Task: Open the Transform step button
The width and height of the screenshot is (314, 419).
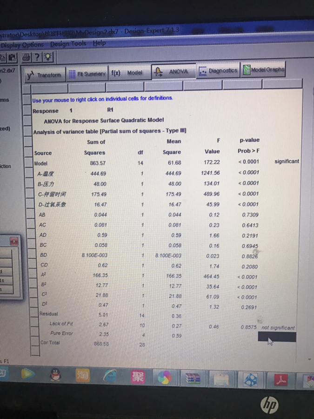Action: coord(45,75)
